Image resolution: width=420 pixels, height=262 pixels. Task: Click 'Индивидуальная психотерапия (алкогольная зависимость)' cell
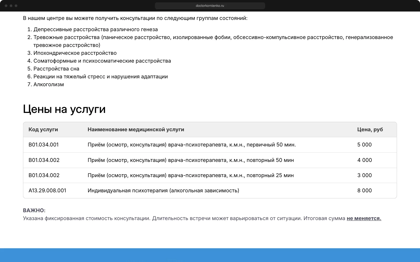click(163, 190)
